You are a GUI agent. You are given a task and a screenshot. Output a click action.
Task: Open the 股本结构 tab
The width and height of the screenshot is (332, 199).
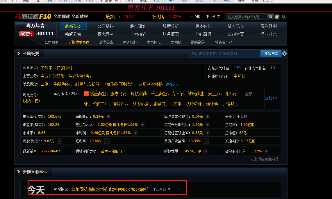203,26
